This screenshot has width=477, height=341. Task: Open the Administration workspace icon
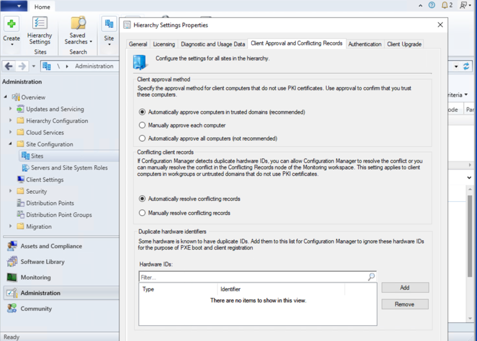pyautogui.click(x=12, y=293)
